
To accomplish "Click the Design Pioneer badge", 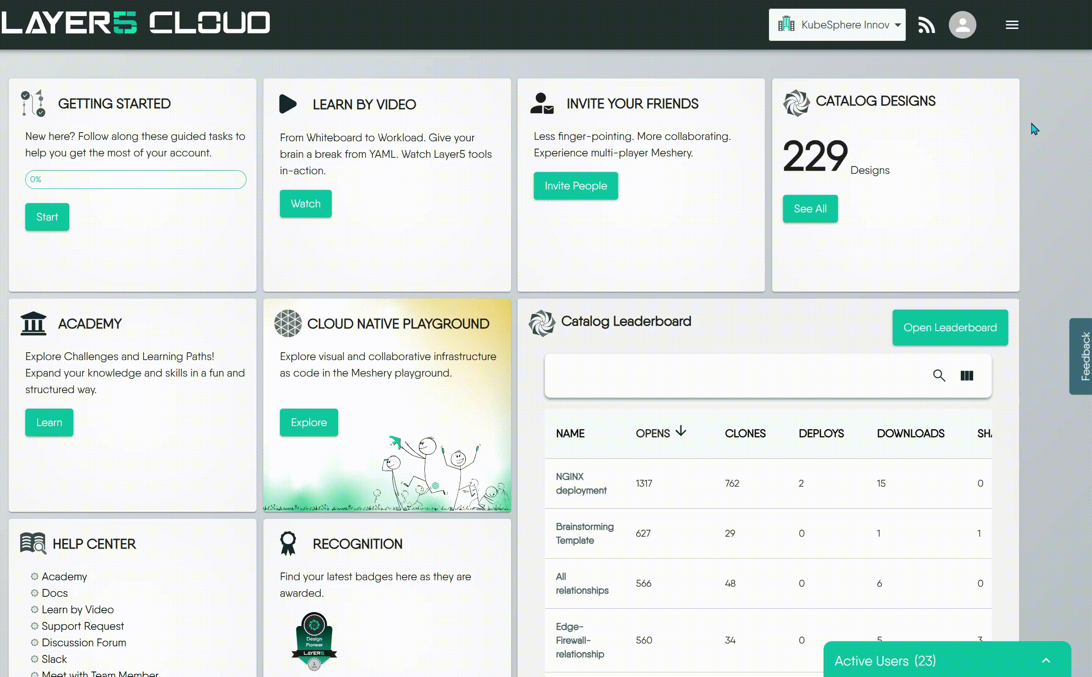I will coord(314,641).
